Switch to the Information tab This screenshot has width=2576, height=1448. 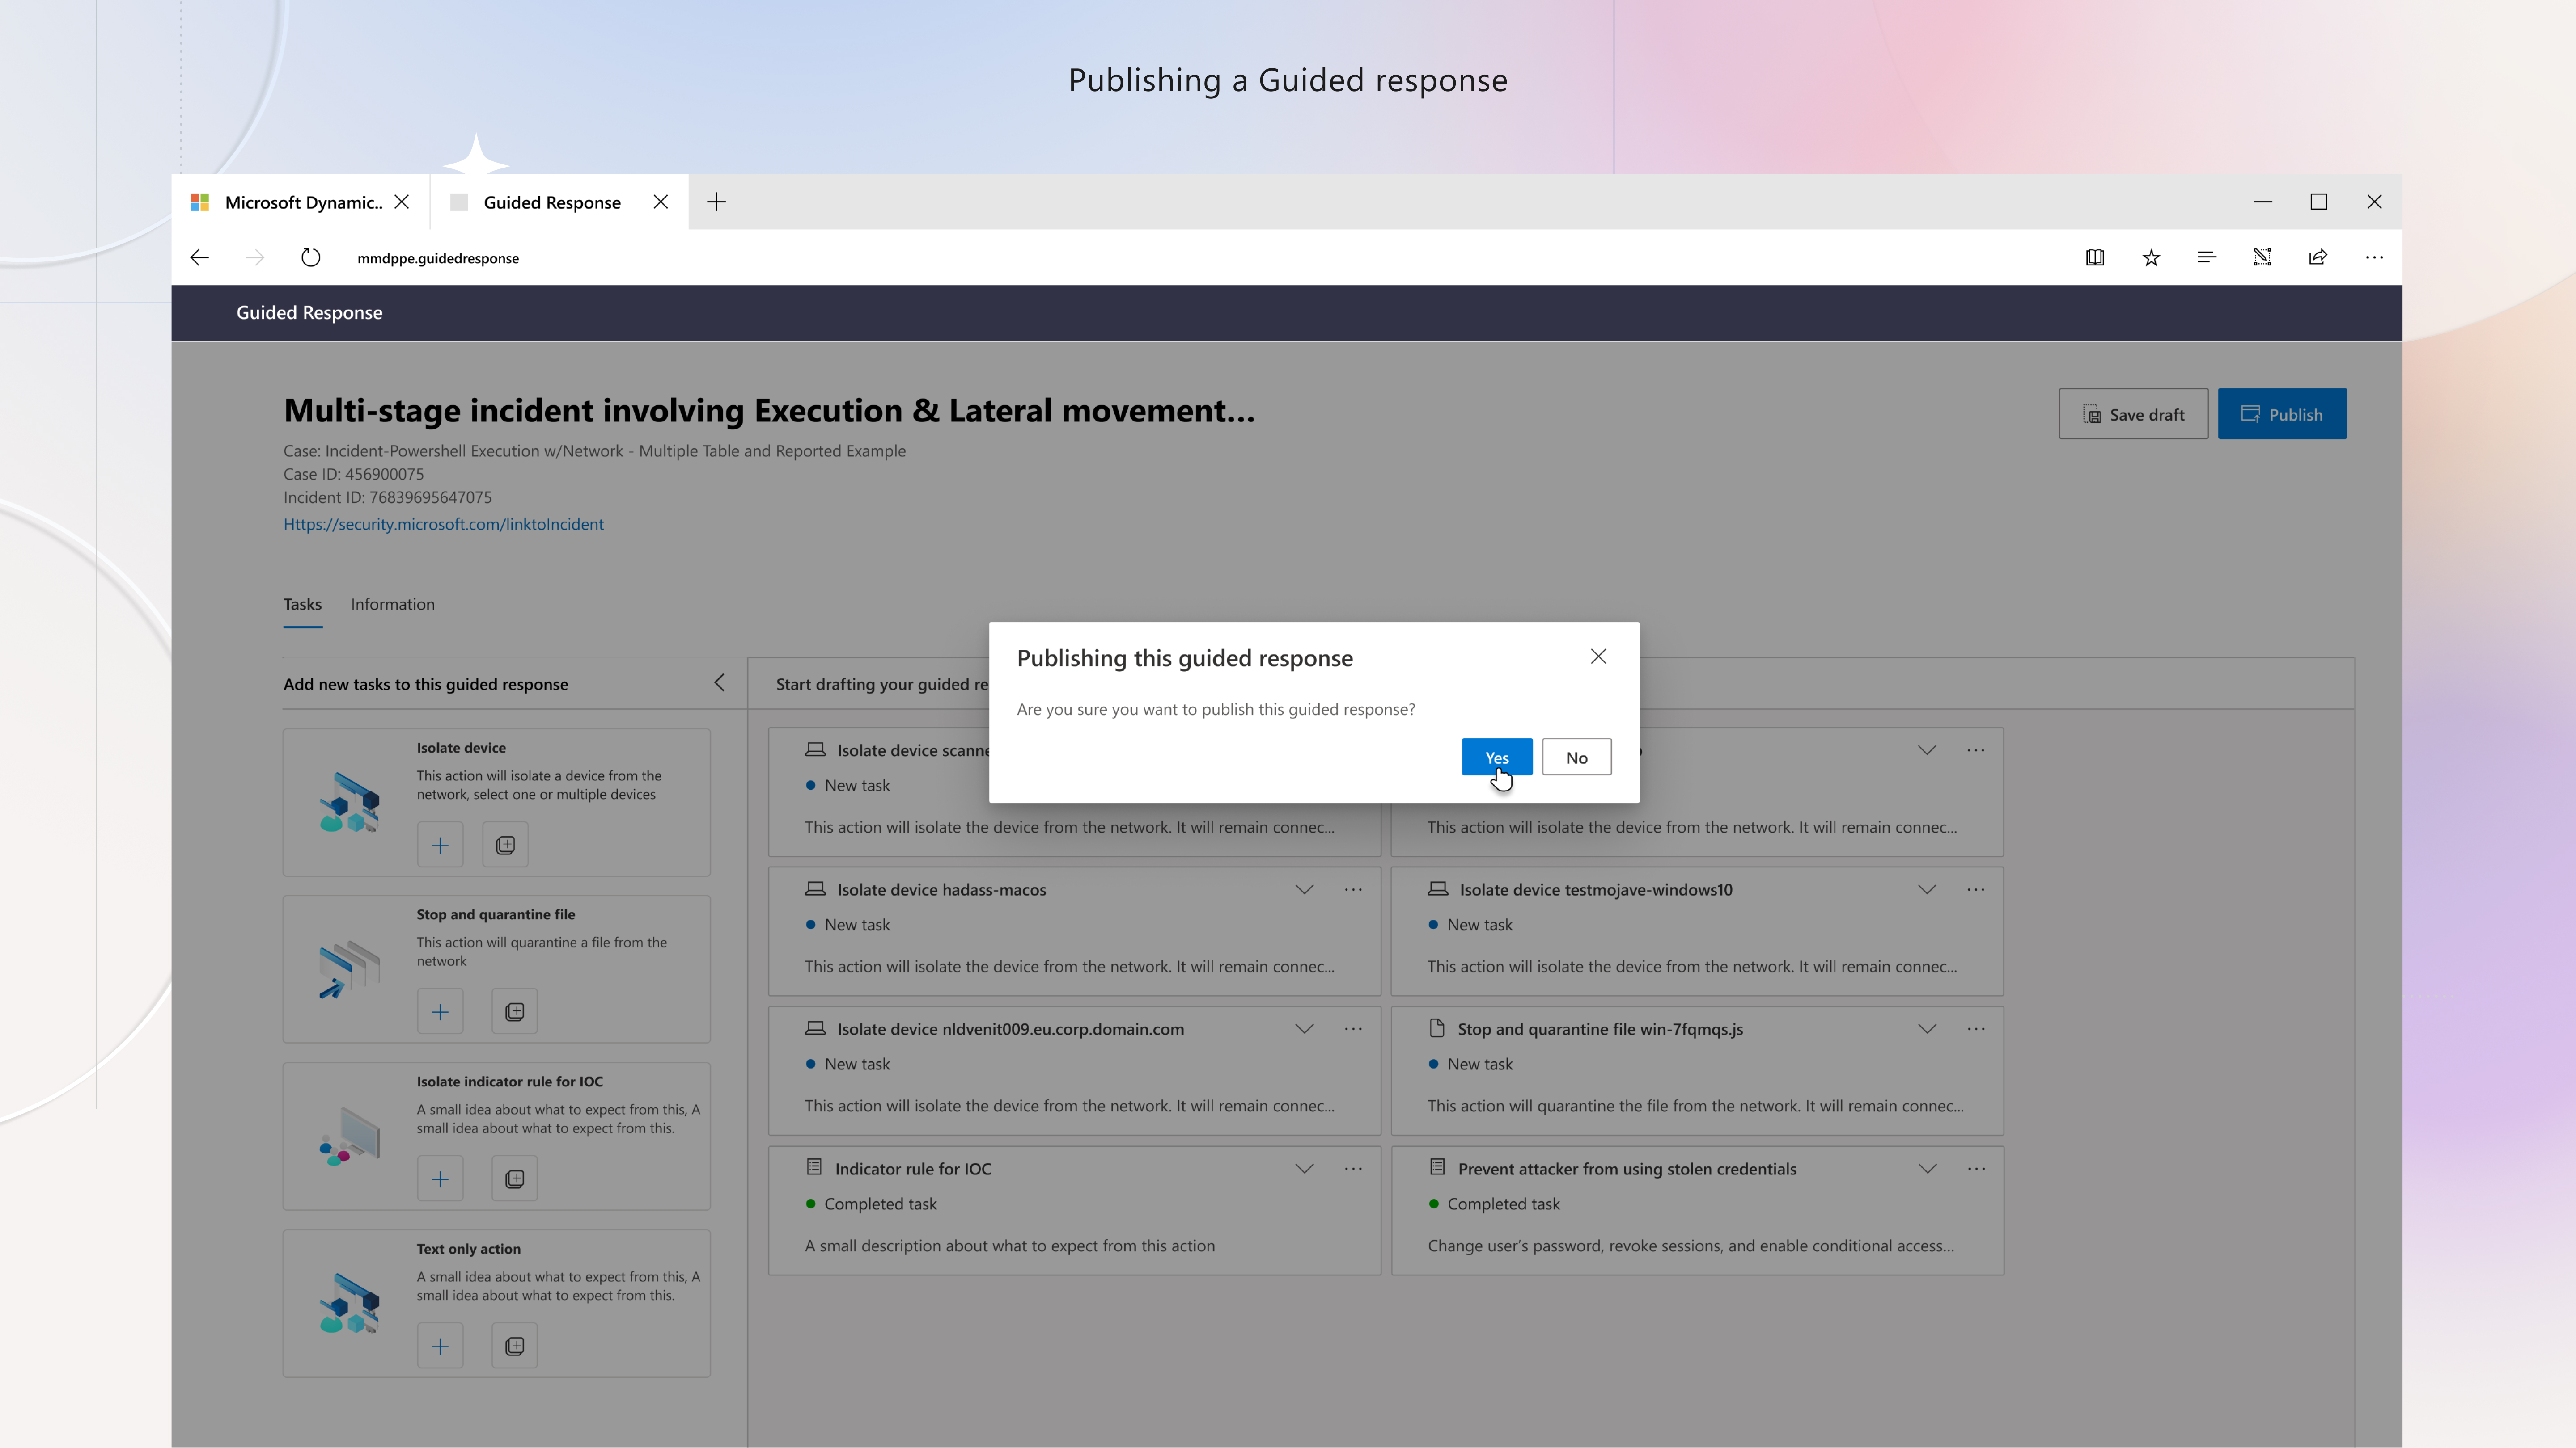coord(392,604)
